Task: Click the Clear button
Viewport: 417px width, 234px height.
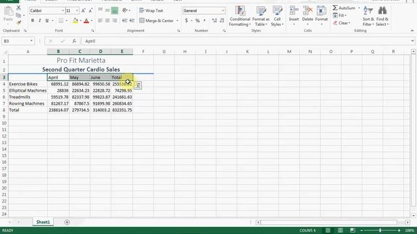Action: pos(341,23)
